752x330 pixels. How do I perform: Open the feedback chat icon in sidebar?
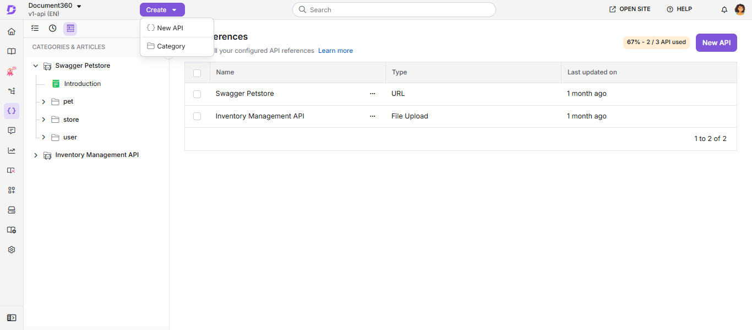12,131
